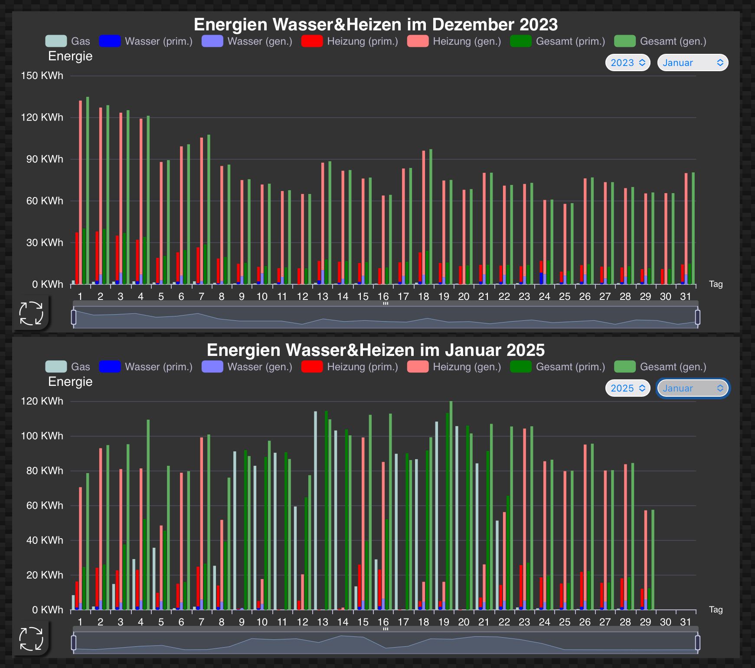Toggle Heizung (gen.) in Januar 2025 legend

pyautogui.click(x=454, y=367)
